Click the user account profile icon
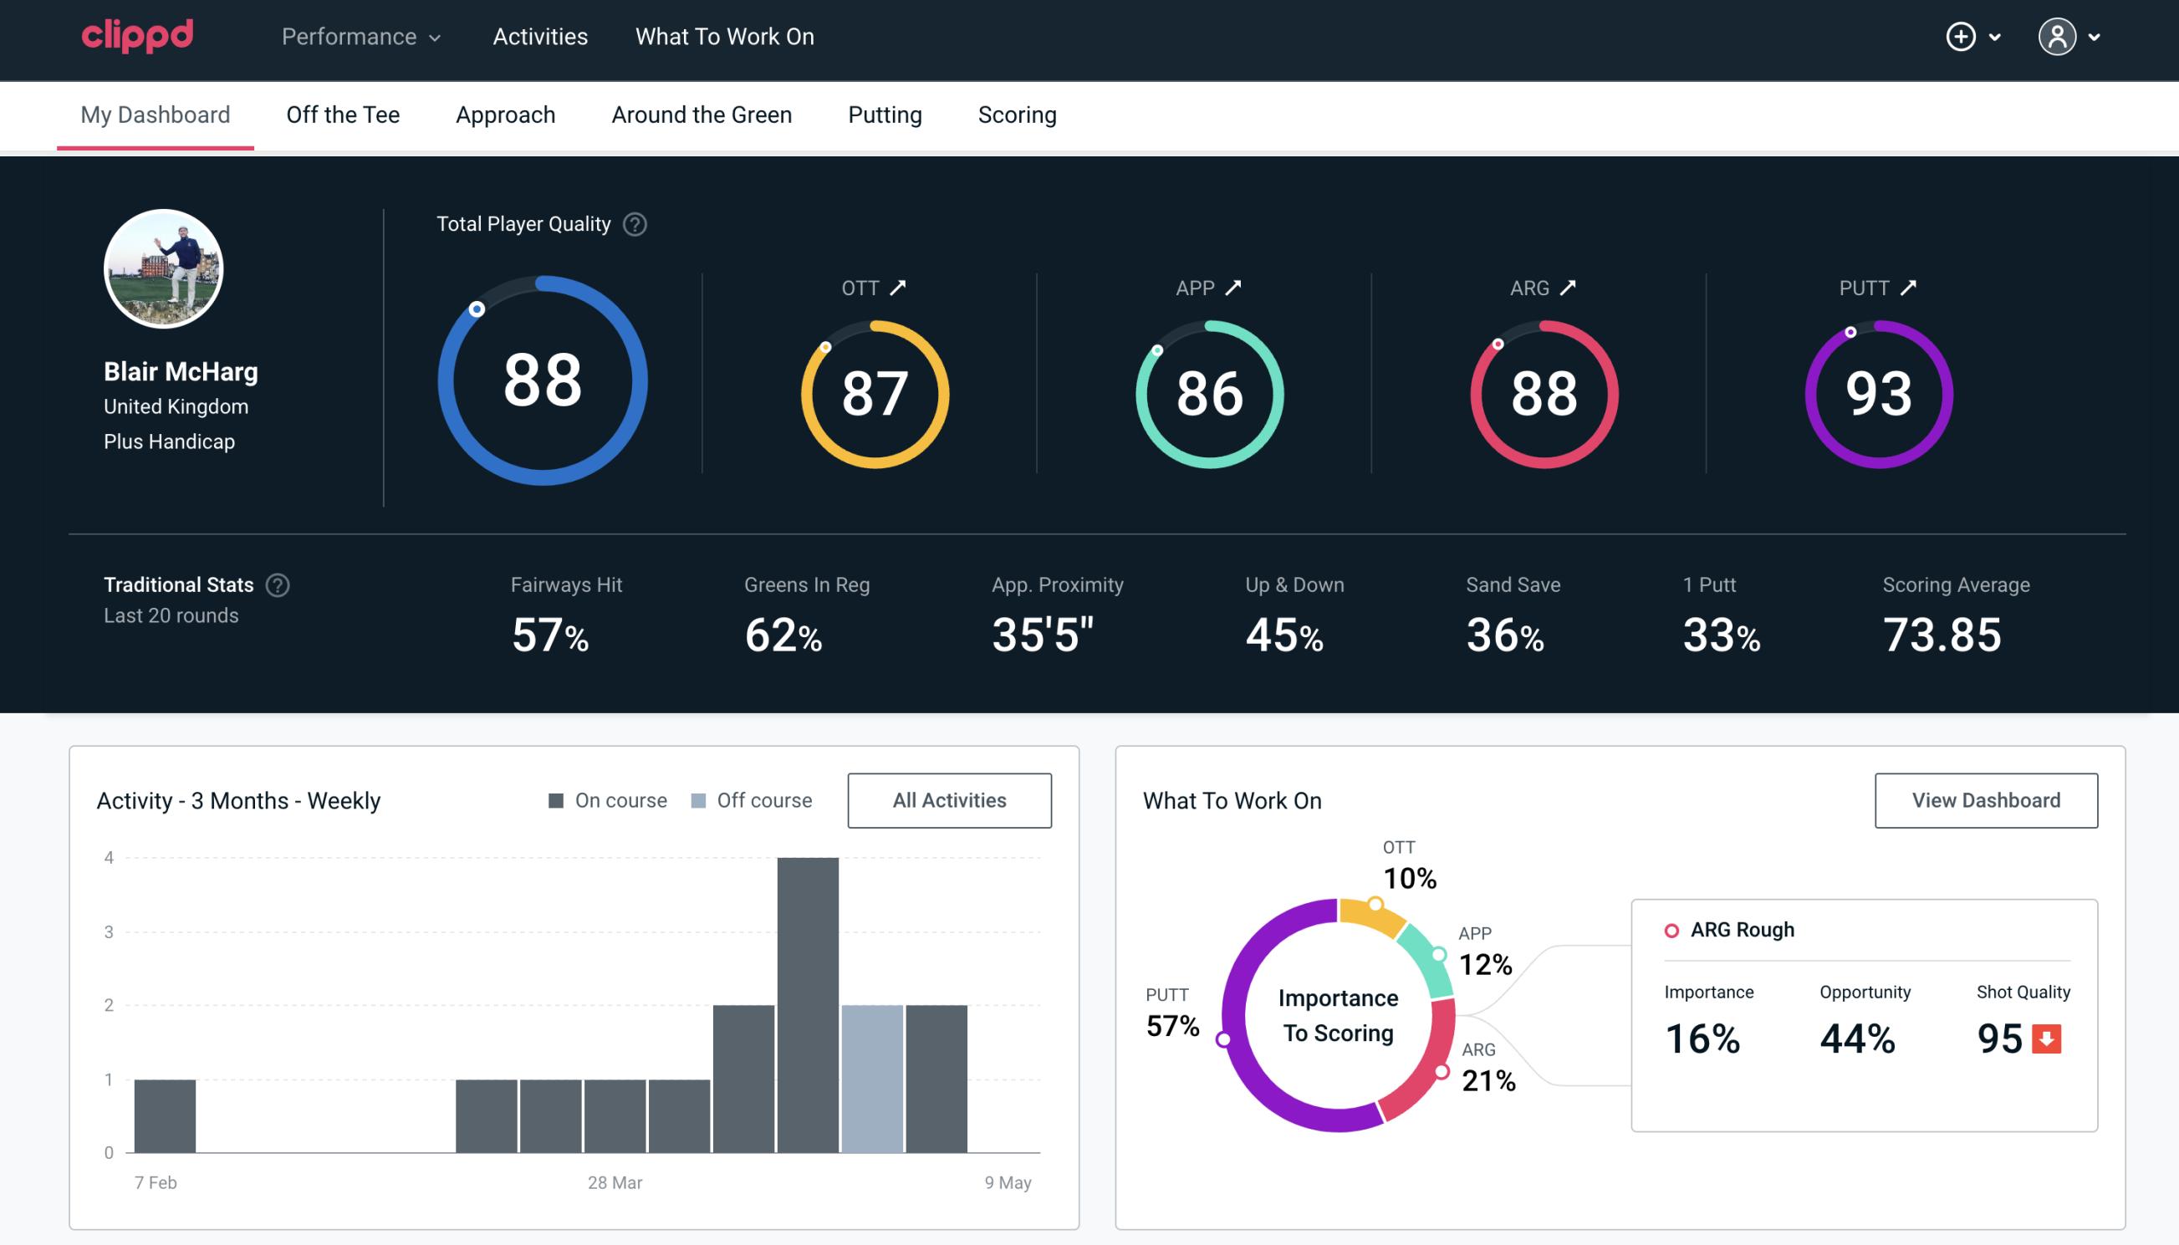The image size is (2179, 1245). 2058,38
